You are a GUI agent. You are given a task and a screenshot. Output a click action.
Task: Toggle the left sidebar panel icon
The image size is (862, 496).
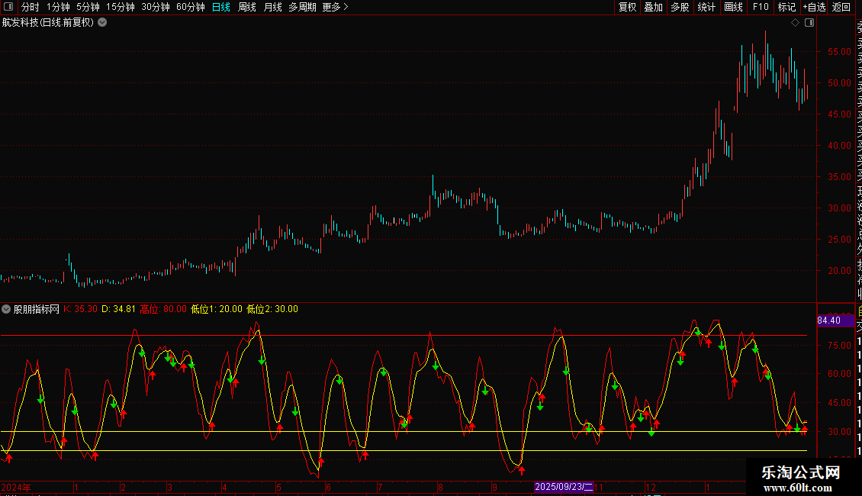[x=9, y=7]
